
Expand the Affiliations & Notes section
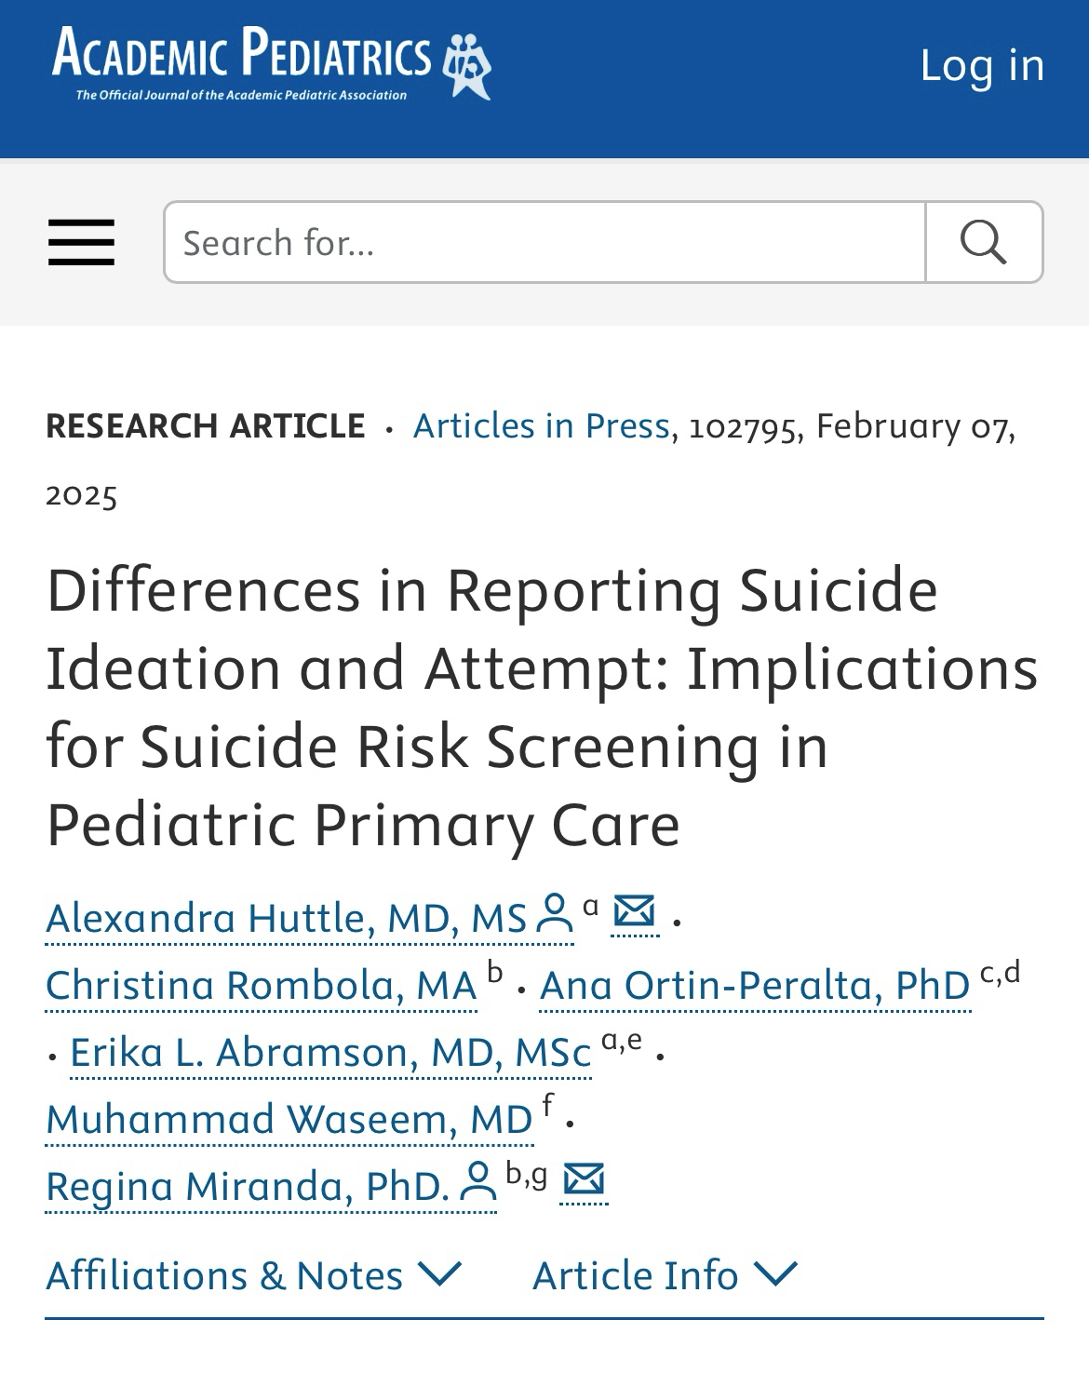(224, 1275)
